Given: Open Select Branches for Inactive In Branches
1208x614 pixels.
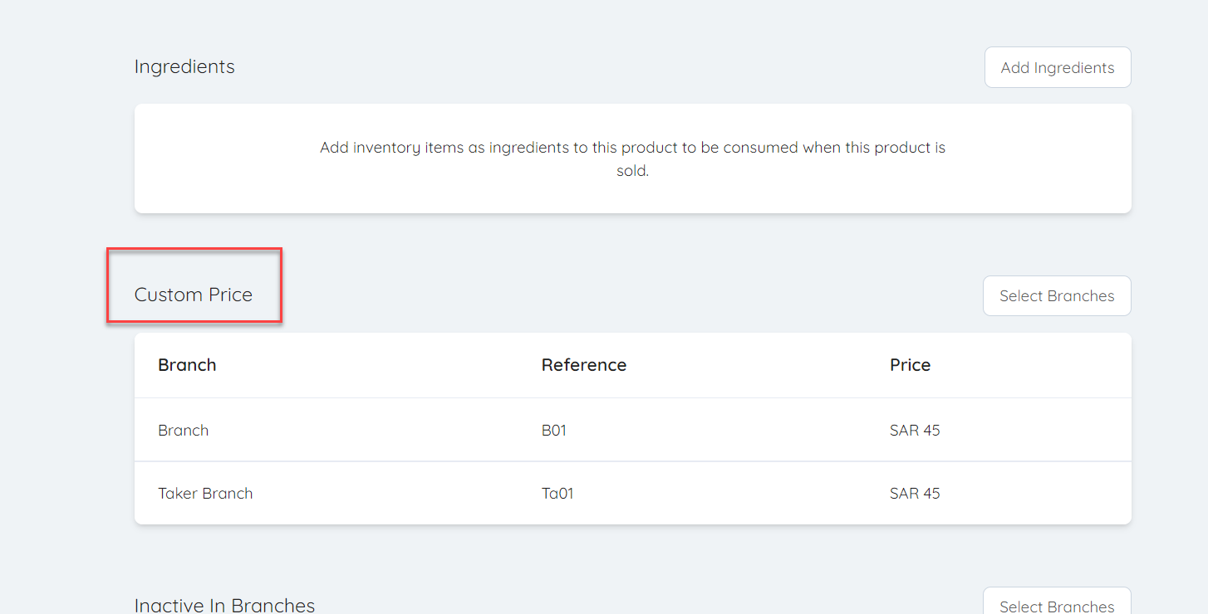Looking at the screenshot, I should [x=1056, y=604].
